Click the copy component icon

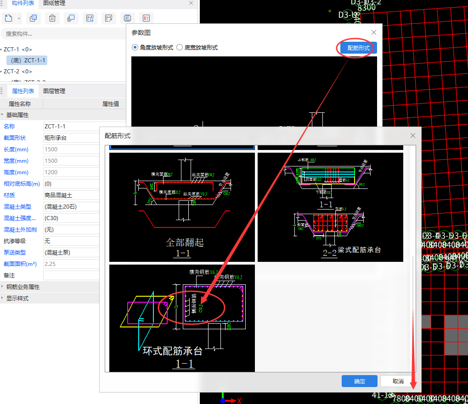pos(34,18)
